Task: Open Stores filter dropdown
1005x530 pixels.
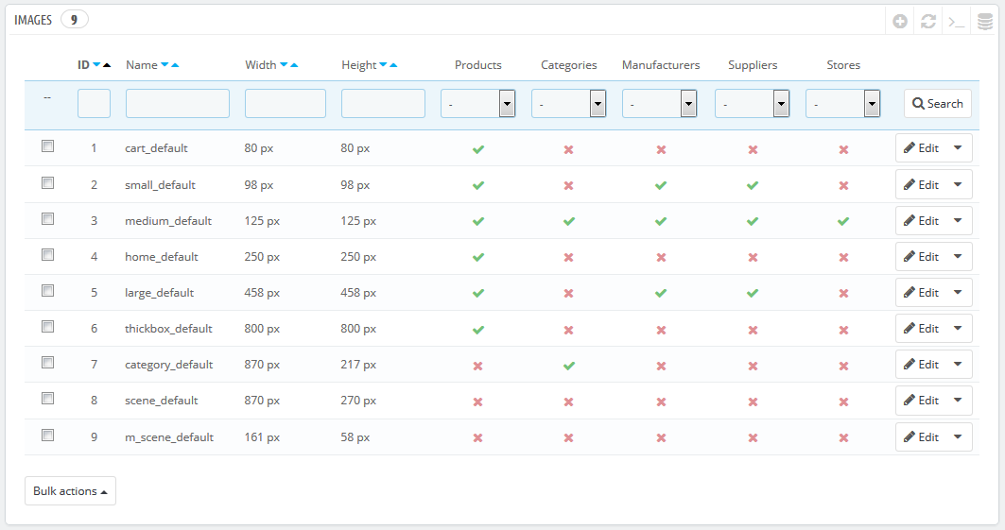Action: click(842, 103)
